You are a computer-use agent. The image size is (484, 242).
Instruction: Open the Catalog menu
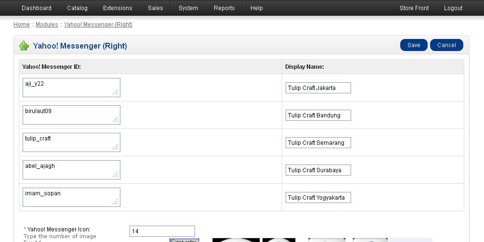(x=77, y=8)
